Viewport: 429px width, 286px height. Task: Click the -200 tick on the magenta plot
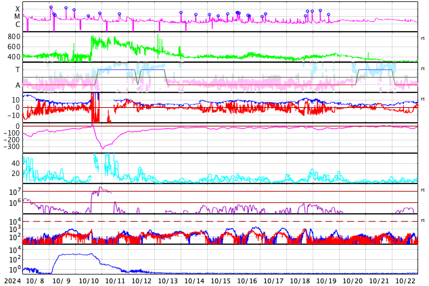pyautogui.click(x=12, y=140)
